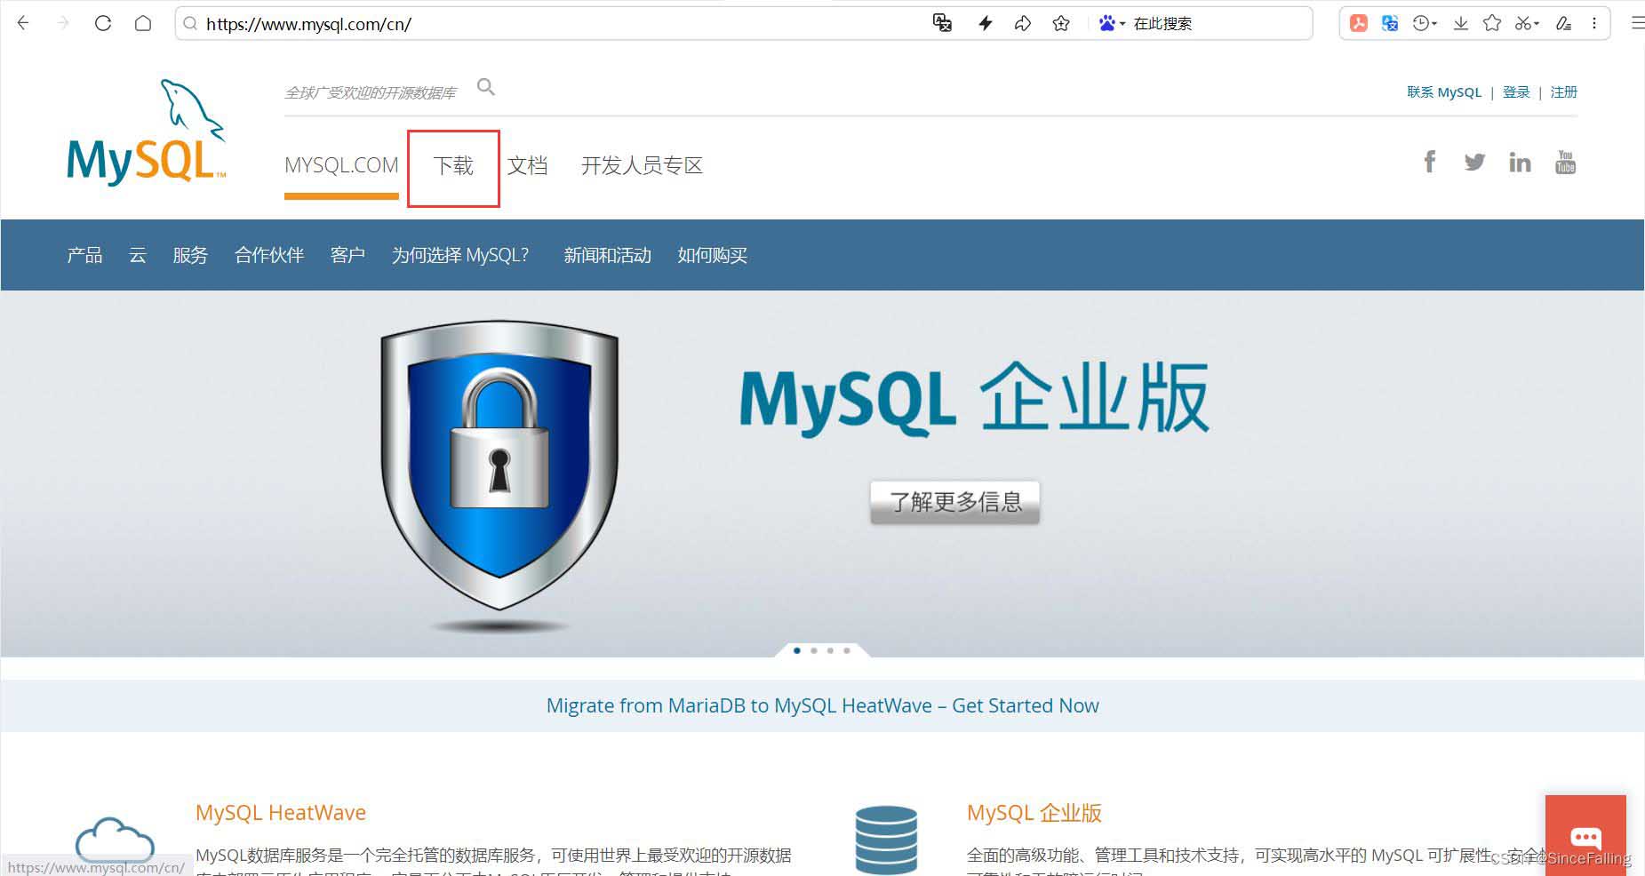Viewport: 1645px width, 876px height.
Task: Select the MYSQL.COM tab
Action: pyautogui.click(x=341, y=165)
